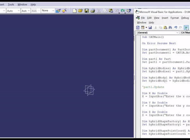
Task: Open the Help menu in CATIA
Action: point(33,4)
